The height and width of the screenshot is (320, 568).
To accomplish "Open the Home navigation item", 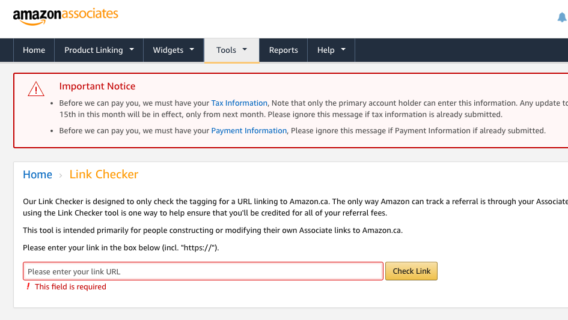I will click(x=34, y=50).
